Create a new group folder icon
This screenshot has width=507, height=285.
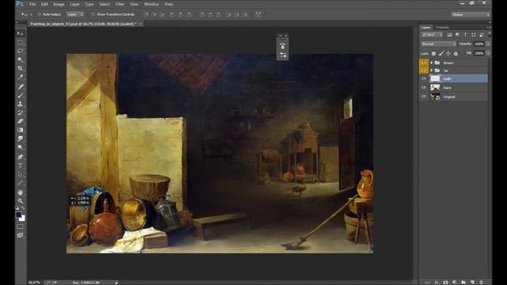(x=463, y=282)
